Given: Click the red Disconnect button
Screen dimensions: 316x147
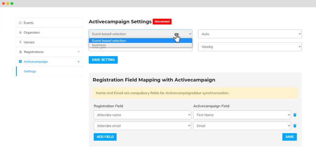Looking at the screenshot, I should coord(162,21).
